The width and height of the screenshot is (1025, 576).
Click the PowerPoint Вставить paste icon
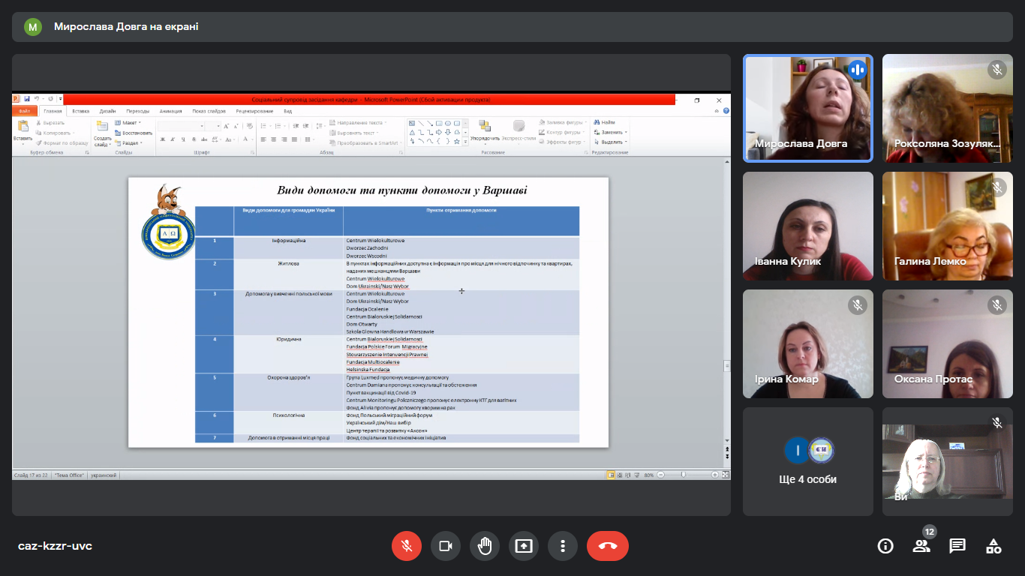(23, 128)
